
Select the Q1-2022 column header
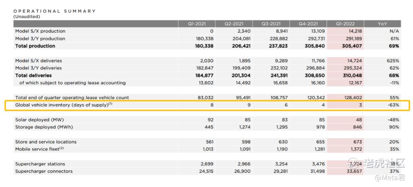(x=345, y=24)
